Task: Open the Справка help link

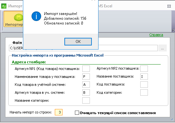Action: pyautogui.click(x=156, y=35)
